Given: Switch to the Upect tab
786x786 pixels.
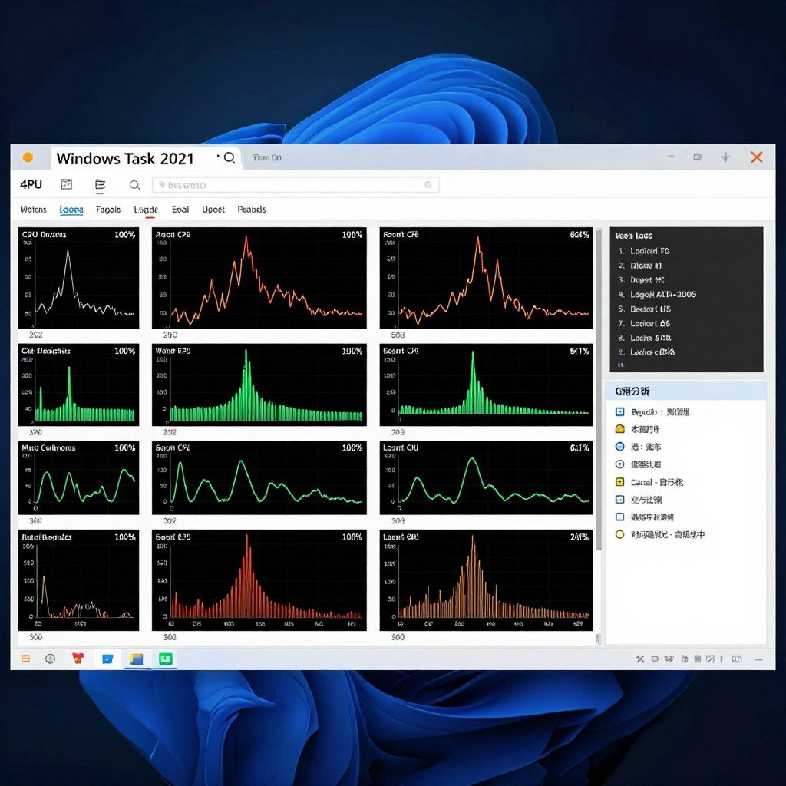Looking at the screenshot, I should tap(213, 210).
